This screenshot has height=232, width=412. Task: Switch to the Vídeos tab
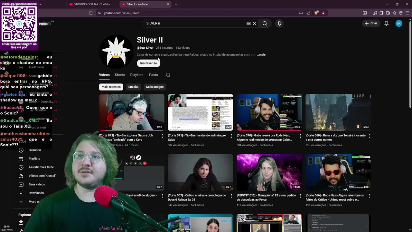104,75
